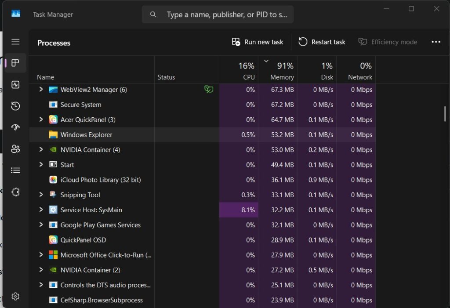Image resolution: width=450 pixels, height=308 pixels.
Task: Expand the NVIDIA Container (4) group
Action: coord(41,149)
